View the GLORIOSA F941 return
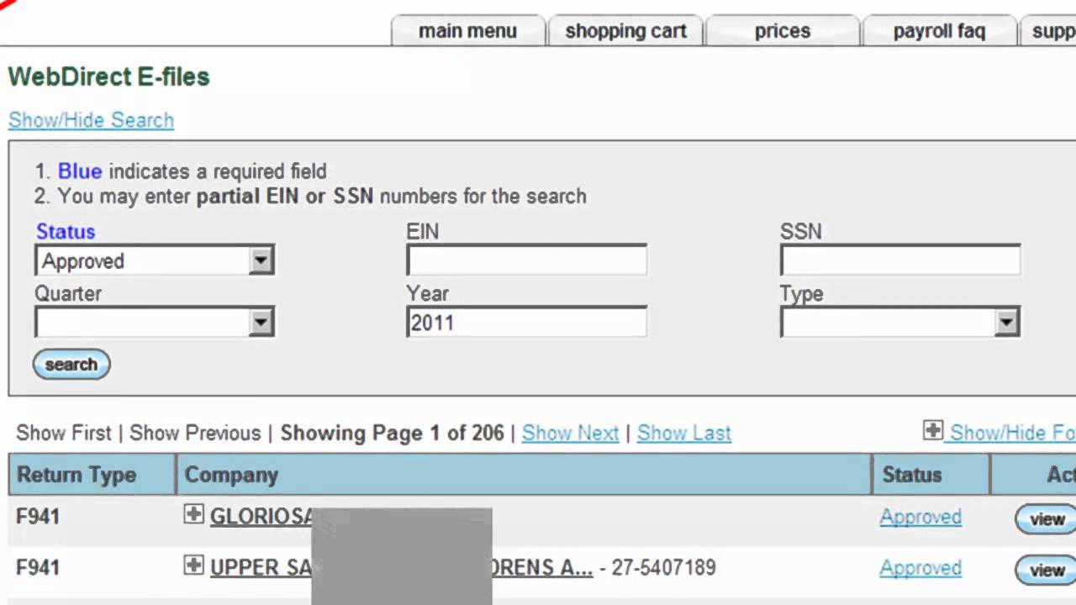Screen dimensions: 1076x605 [x=1046, y=519]
